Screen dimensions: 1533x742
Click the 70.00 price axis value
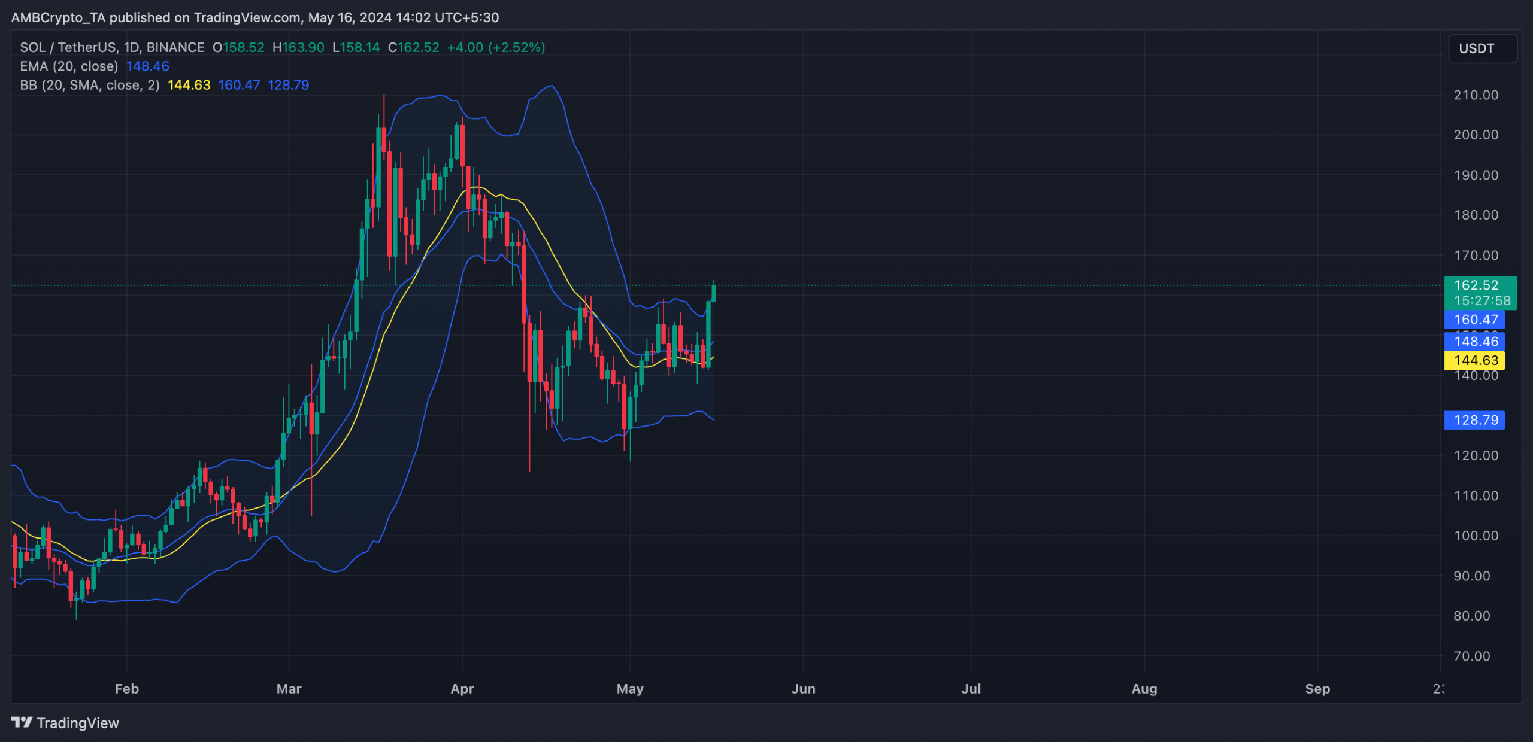(x=1472, y=656)
